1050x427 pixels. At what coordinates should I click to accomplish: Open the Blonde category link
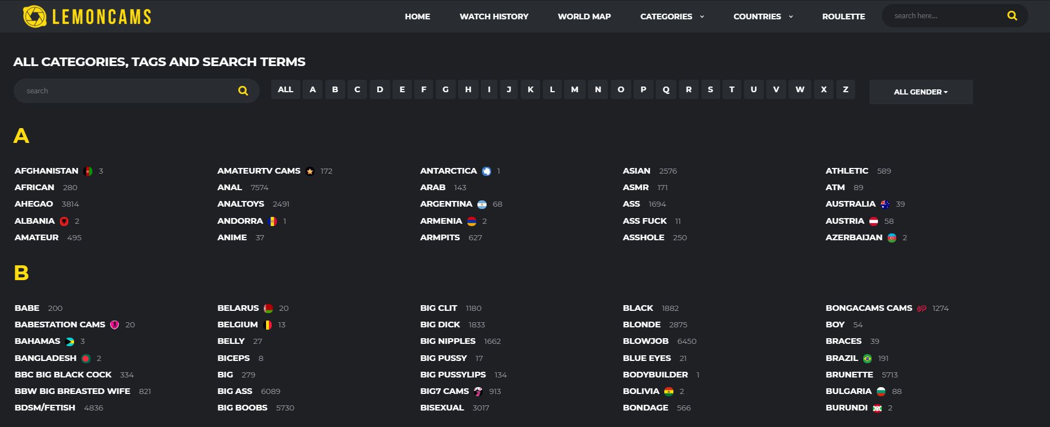[642, 325]
